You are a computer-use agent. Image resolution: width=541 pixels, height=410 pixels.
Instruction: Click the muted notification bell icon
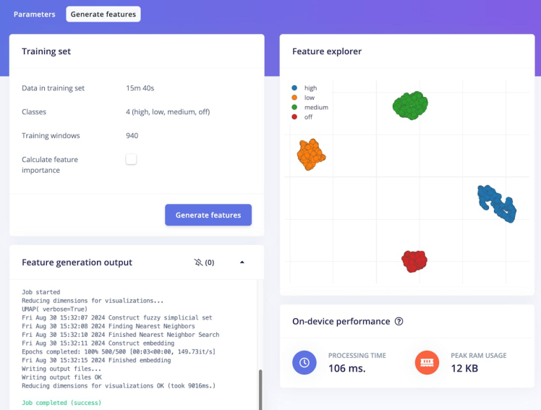(x=198, y=262)
